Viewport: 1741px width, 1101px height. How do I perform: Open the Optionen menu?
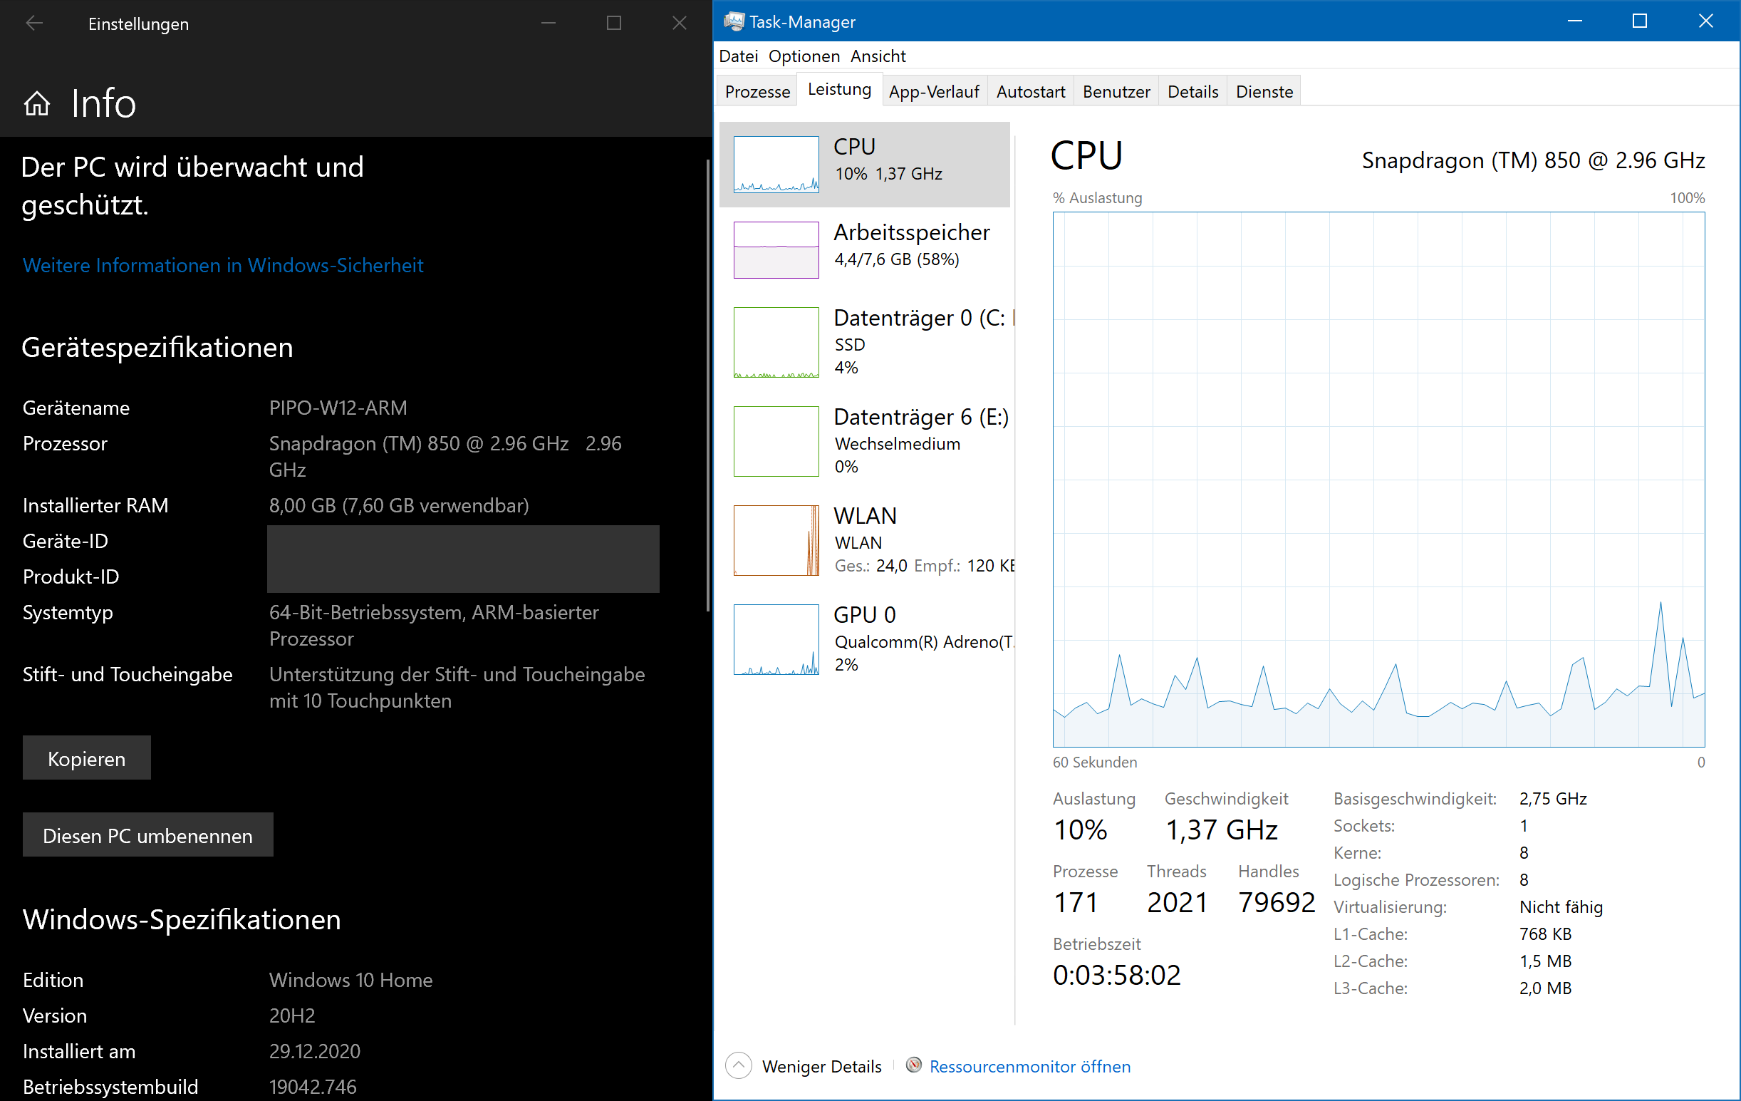pyautogui.click(x=804, y=56)
